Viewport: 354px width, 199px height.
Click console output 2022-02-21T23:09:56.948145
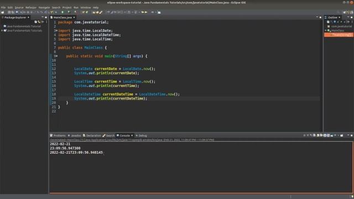click(76, 153)
